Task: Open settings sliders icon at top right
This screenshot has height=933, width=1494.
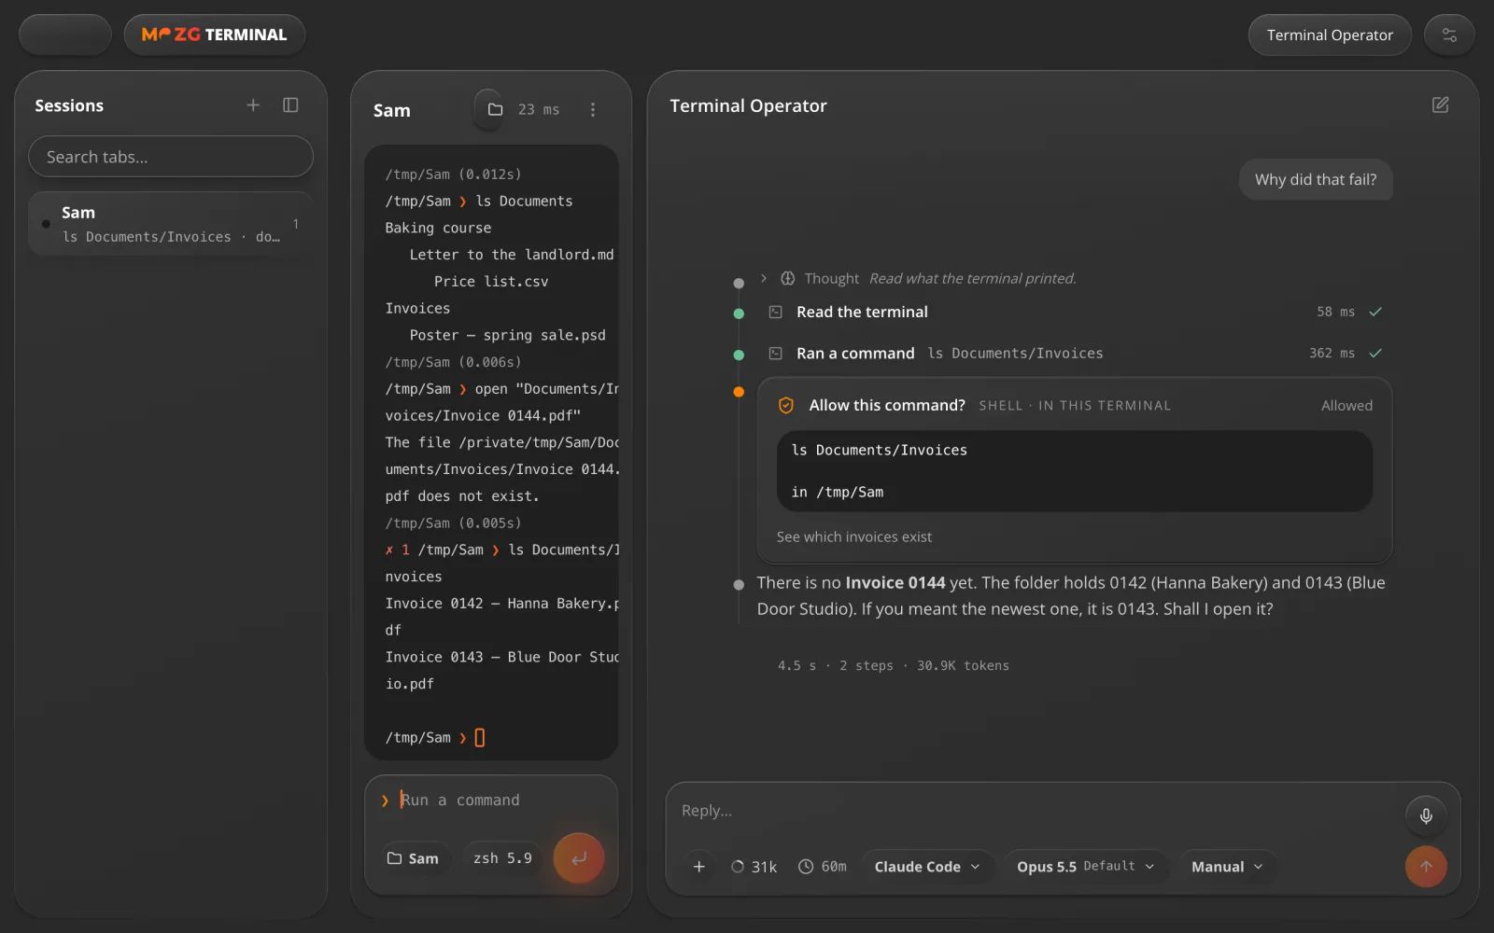Action: pyautogui.click(x=1449, y=35)
